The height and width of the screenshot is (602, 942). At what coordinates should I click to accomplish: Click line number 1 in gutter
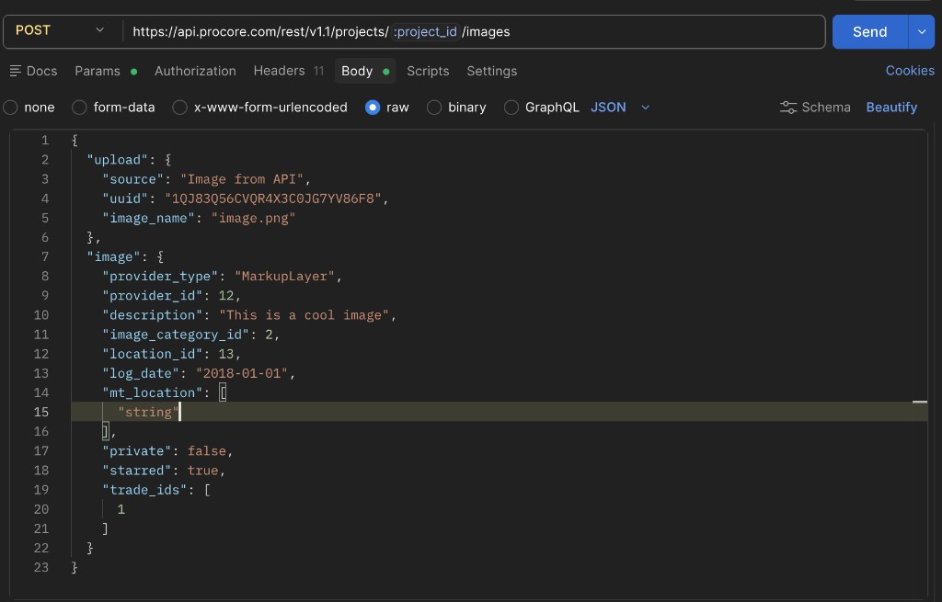click(x=45, y=140)
